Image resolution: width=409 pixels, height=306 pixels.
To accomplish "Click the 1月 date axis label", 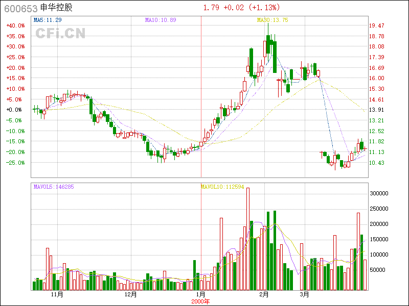I will (x=200, y=295).
